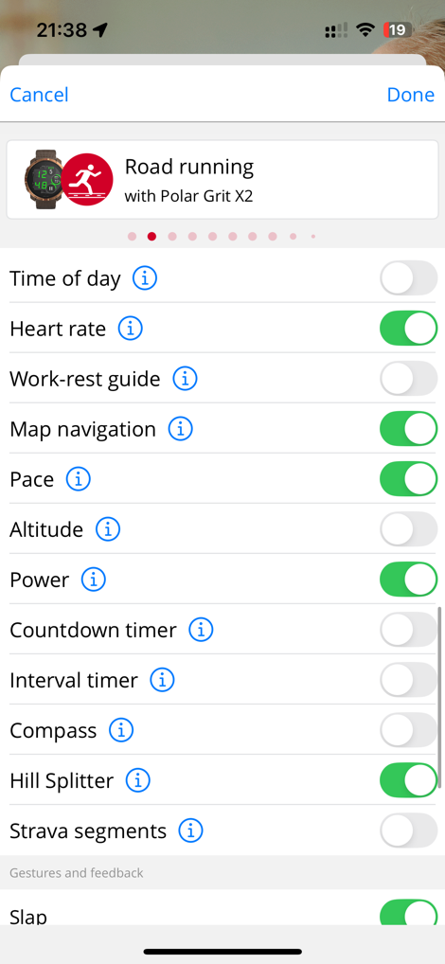Open the Pace info icon

coord(79,479)
